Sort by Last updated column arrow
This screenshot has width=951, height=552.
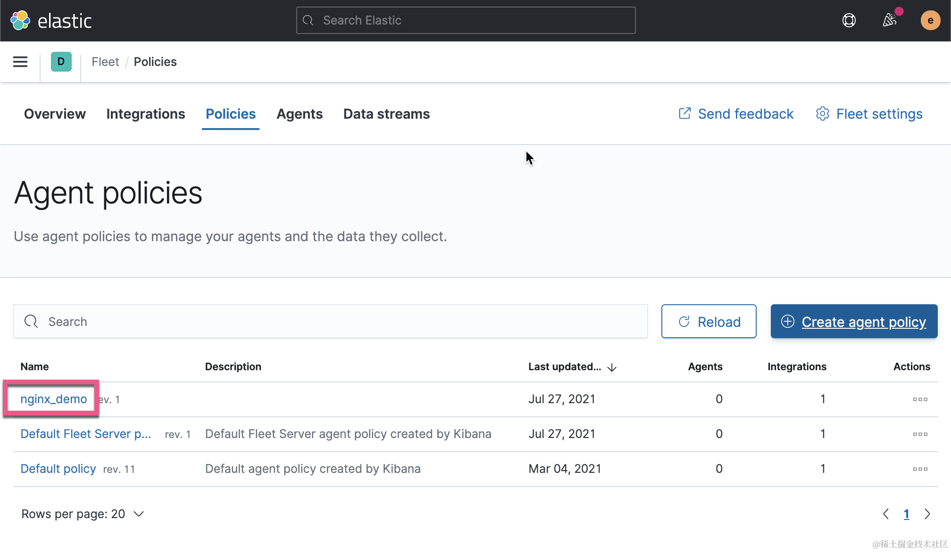(x=612, y=367)
